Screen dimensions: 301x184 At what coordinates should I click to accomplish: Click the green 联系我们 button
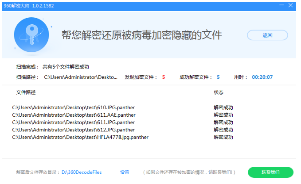(270, 172)
